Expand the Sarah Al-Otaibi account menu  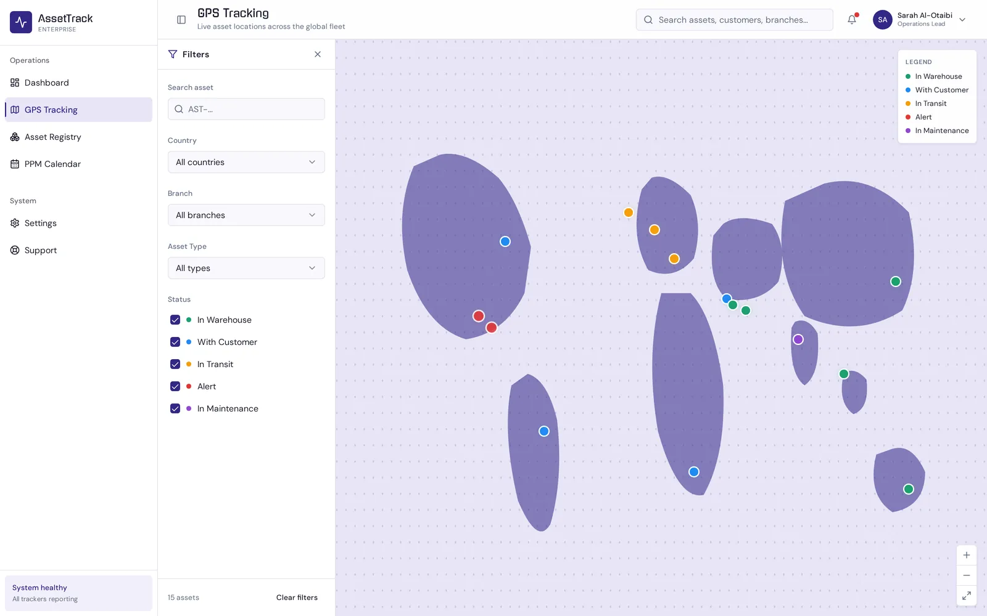click(962, 20)
